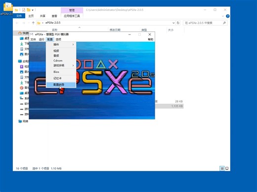Open the 选项 menu in ePSXe

point(58,39)
